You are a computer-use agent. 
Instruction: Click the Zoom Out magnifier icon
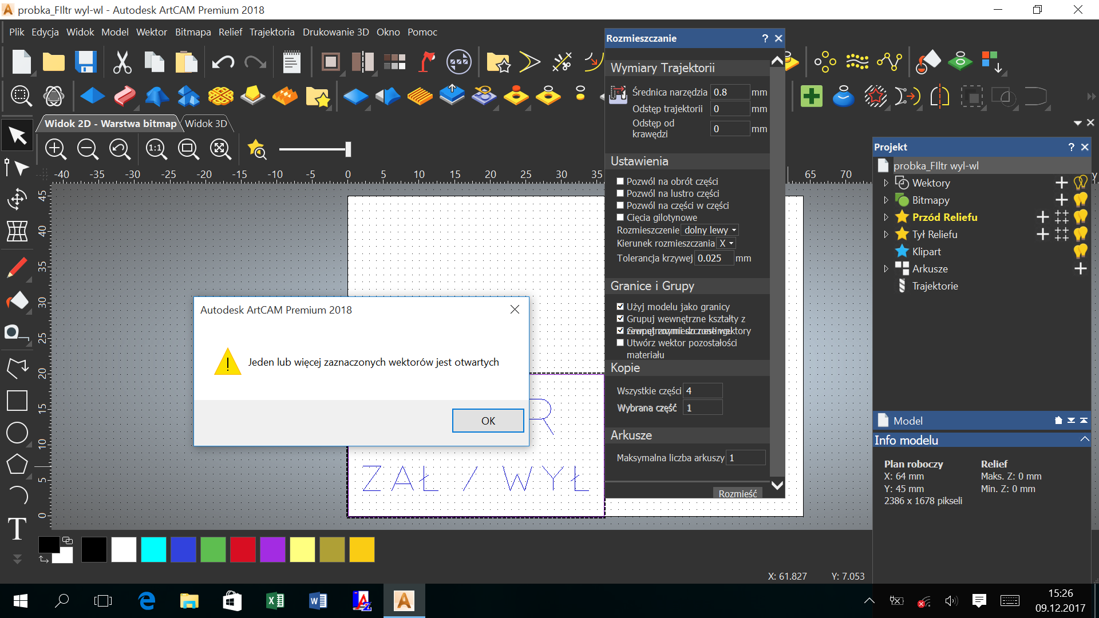point(88,149)
